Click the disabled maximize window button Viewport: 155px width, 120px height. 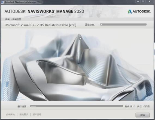pyautogui.click(x=143, y=2)
